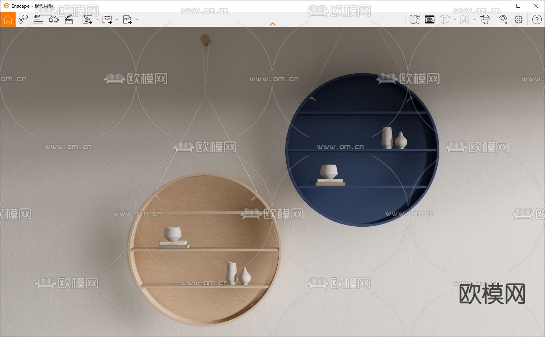Screen dimensions: 545x337
Task: Expand the screenshot export dropdown chevron
Action: tap(97, 19)
